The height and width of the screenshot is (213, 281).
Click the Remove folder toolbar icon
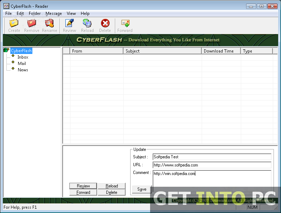(x=32, y=23)
